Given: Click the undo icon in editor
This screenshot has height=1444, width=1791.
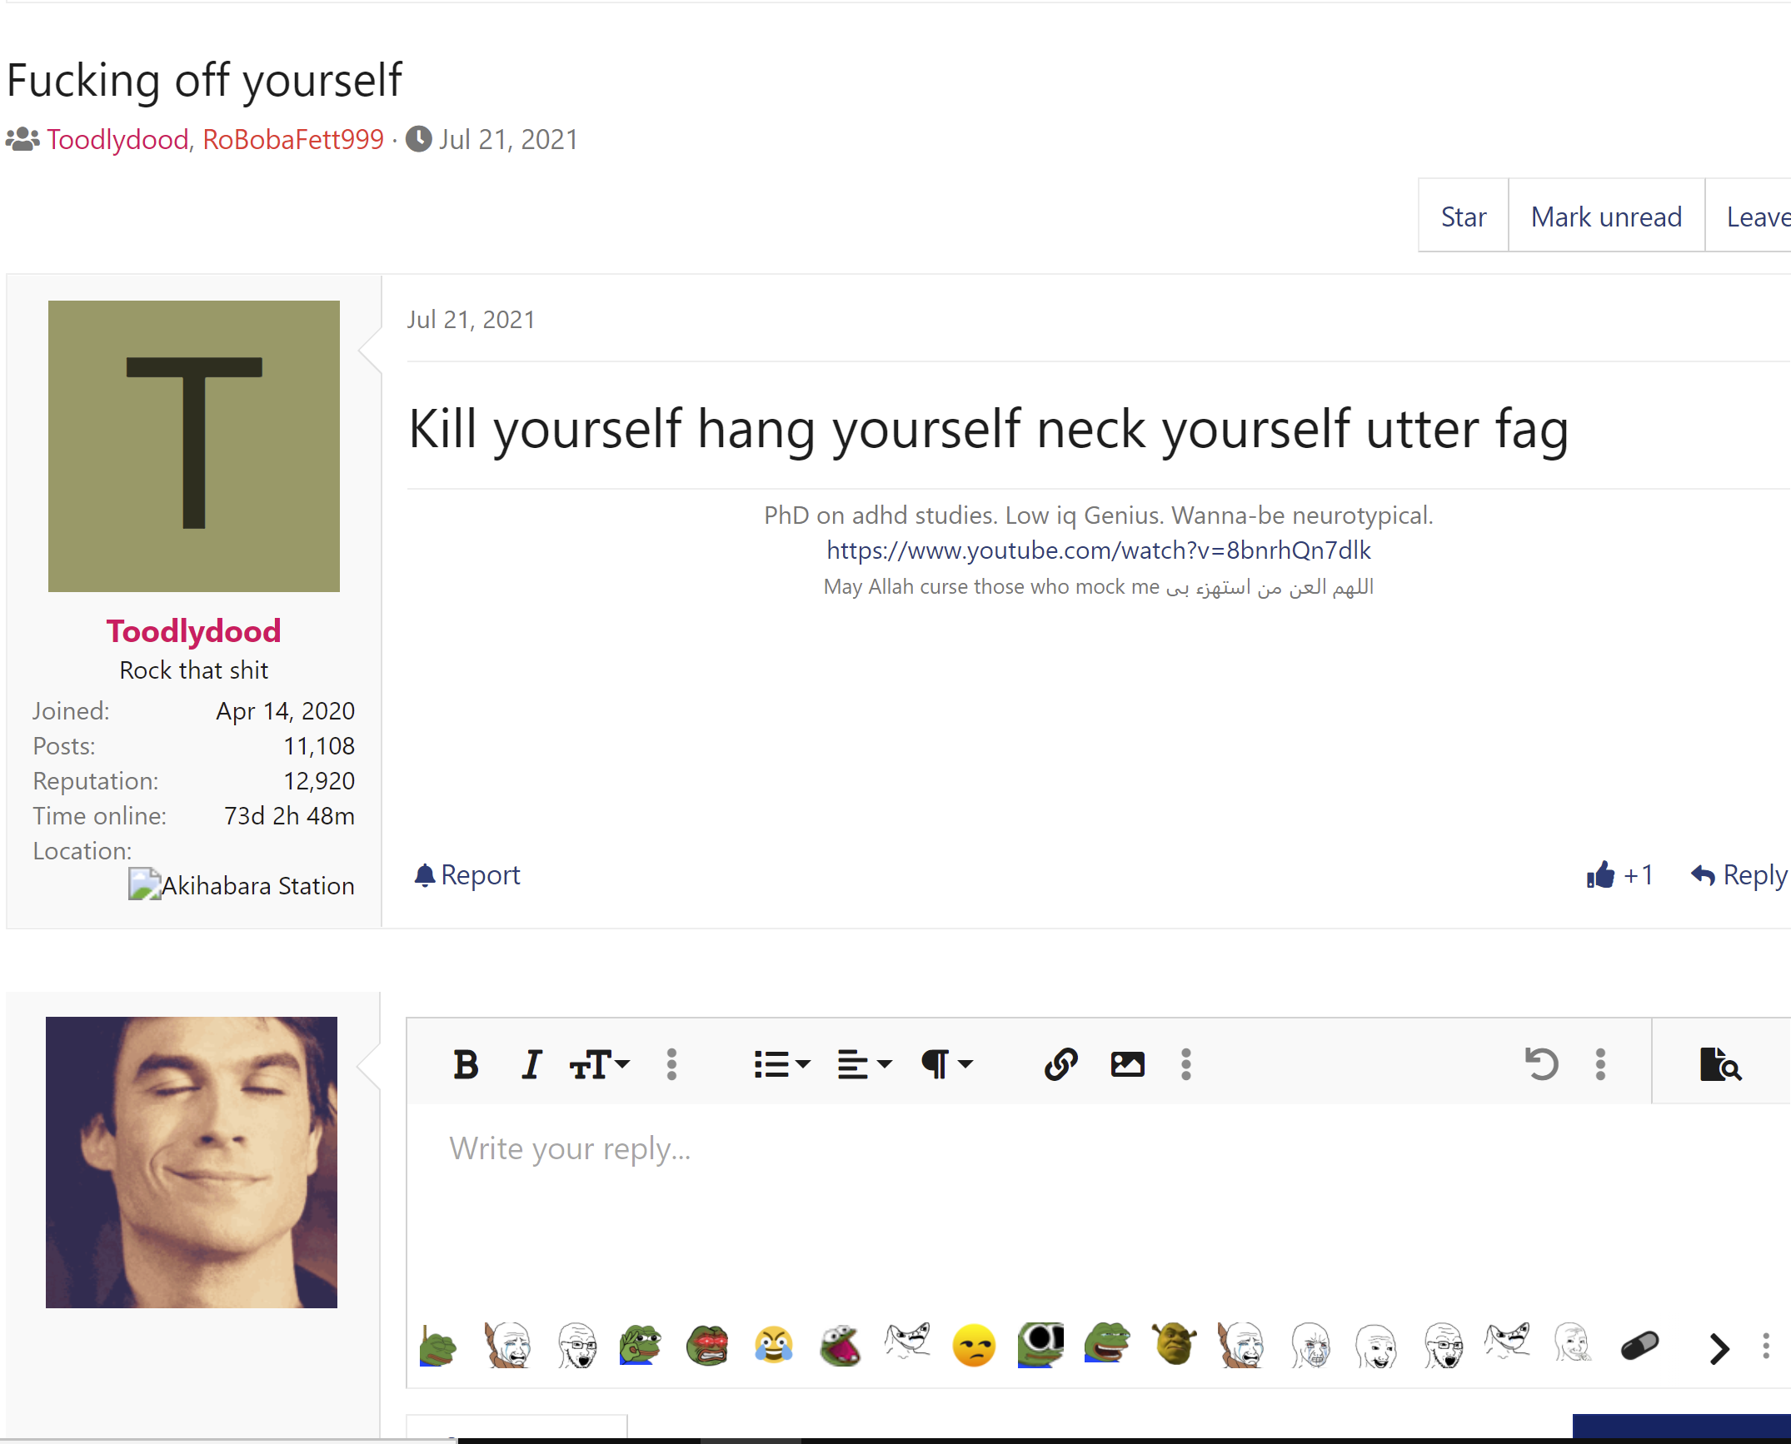Looking at the screenshot, I should point(1541,1064).
